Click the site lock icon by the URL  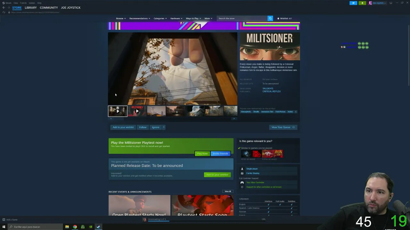pyautogui.click(x=9, y=12)
